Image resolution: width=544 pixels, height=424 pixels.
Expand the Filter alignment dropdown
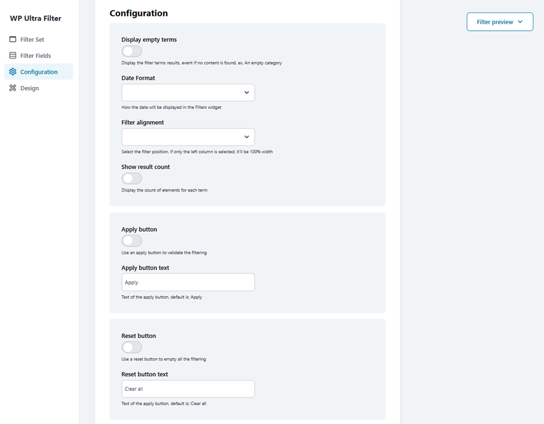188,137
